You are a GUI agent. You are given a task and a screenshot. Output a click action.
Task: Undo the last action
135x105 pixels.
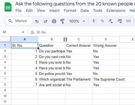pyautogui.click(x=37, y=21)
